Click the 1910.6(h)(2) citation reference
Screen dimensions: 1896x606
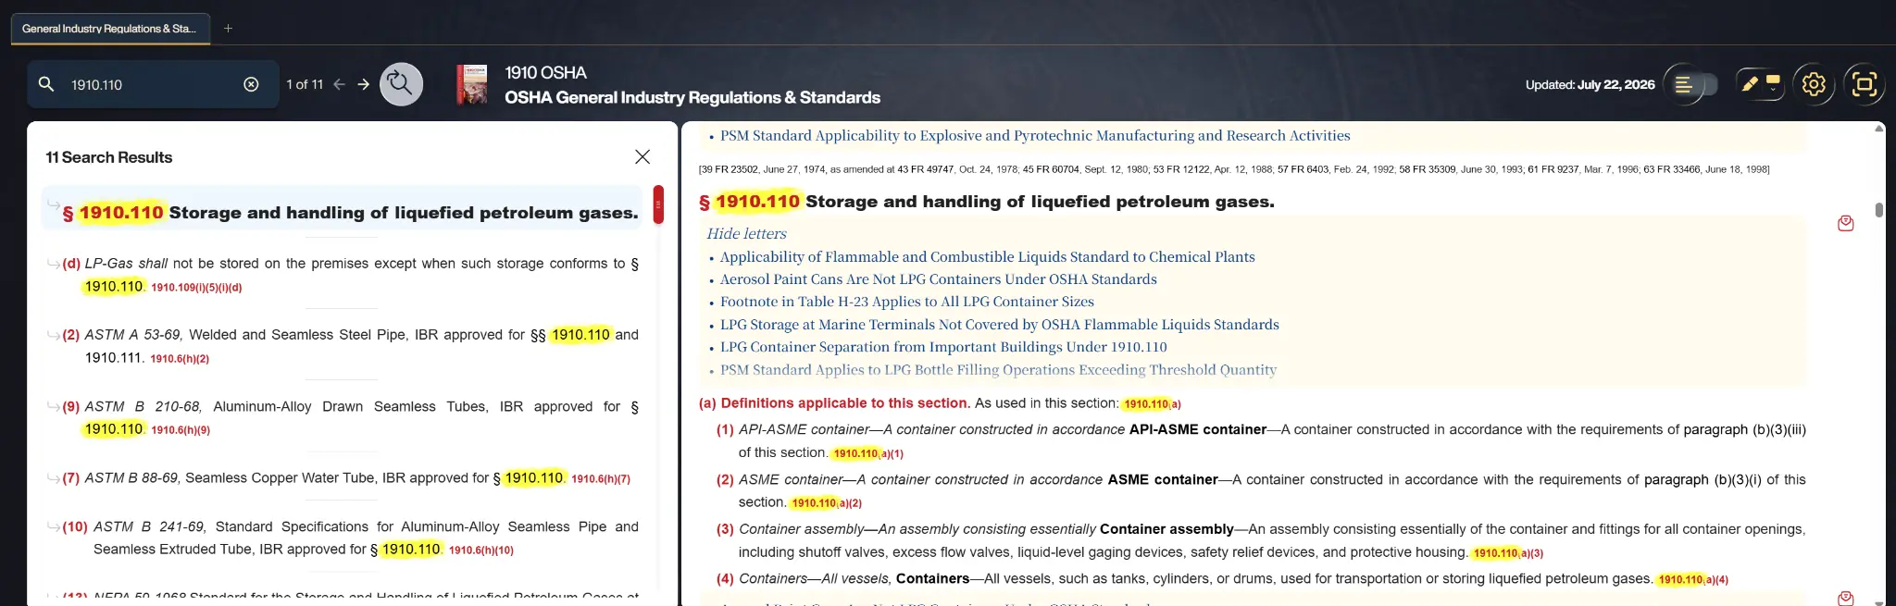(180, 359)
